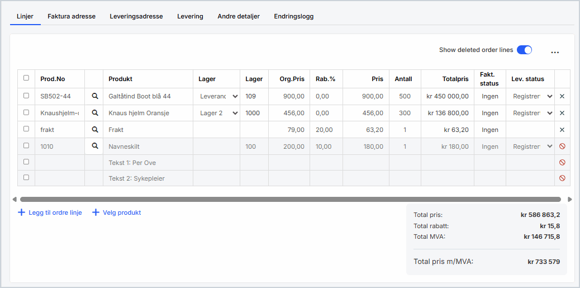Open product lookup for Knaus hjelm Oransje
Screen dimensions: 580x288
tap(94, 113)
